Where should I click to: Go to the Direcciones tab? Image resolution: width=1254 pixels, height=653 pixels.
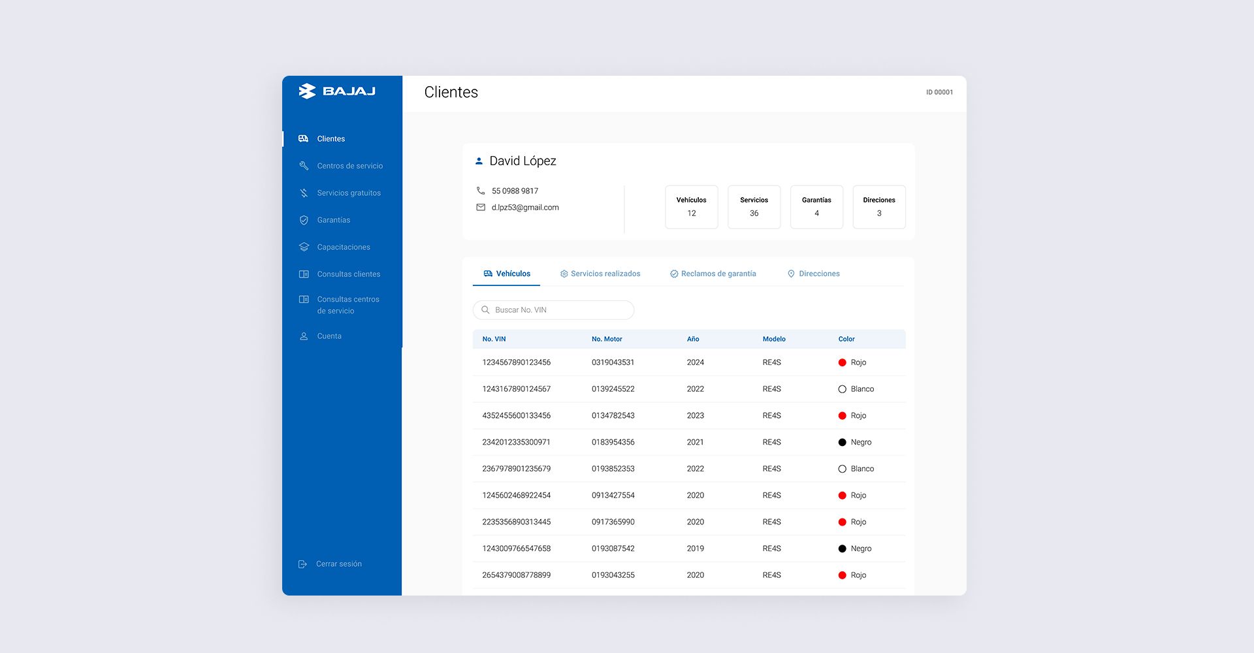click(x=814, y=274)
